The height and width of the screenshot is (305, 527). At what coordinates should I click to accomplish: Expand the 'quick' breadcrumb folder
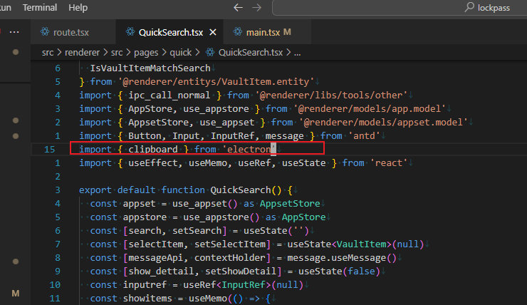[x=181, y=53]
